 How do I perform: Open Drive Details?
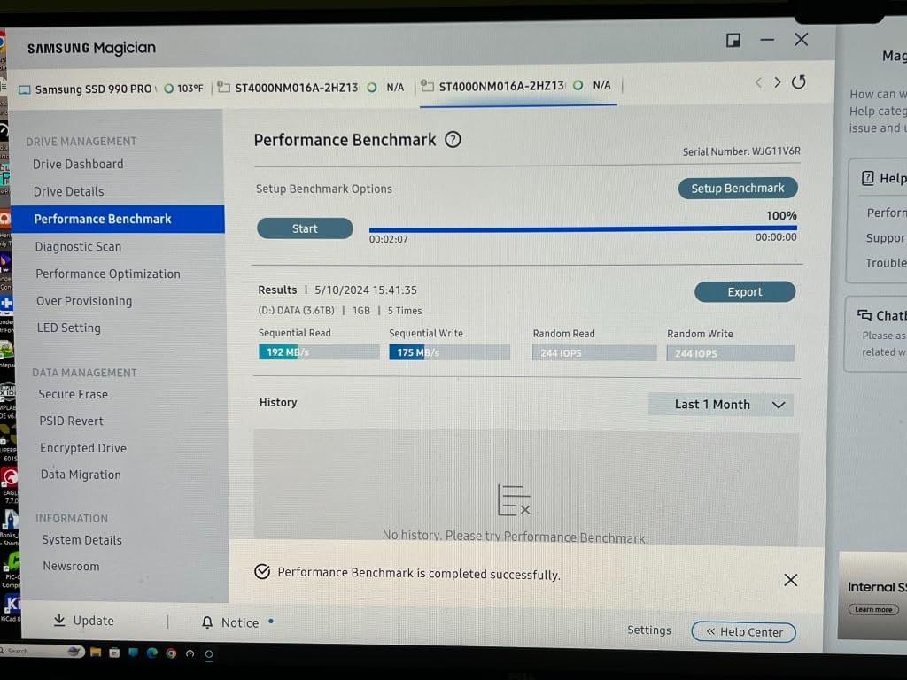click(x=69, y=191)
